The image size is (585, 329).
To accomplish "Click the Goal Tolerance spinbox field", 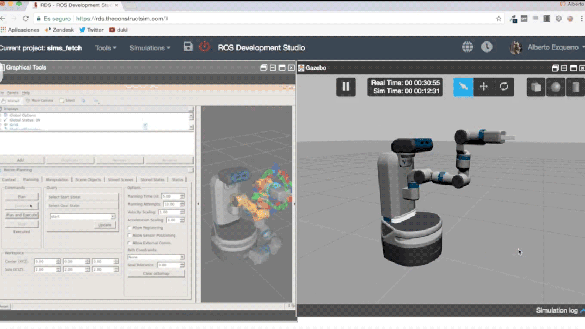I will [170, 265].
